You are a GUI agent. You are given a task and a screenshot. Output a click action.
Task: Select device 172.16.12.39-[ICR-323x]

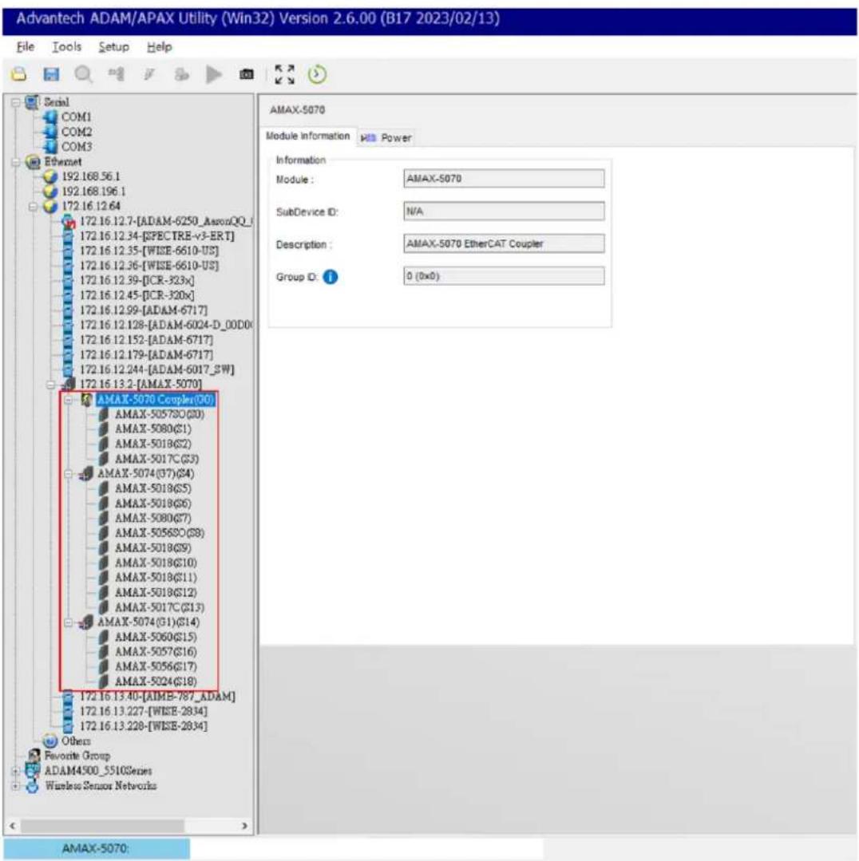[137, 280]
